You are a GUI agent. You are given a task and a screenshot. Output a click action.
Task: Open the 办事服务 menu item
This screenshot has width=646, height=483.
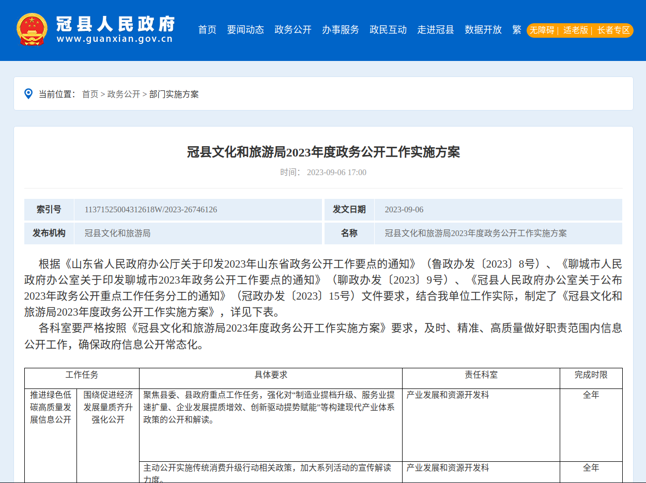[x=341, y=29]
